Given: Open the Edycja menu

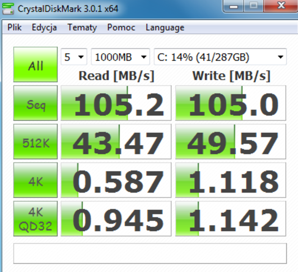Looking at the screenshot, I should click(44, 28).
